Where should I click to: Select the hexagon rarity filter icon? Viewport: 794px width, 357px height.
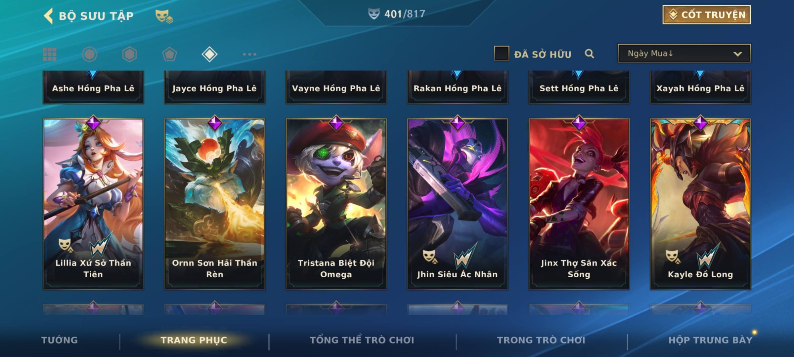click(129, 54)
